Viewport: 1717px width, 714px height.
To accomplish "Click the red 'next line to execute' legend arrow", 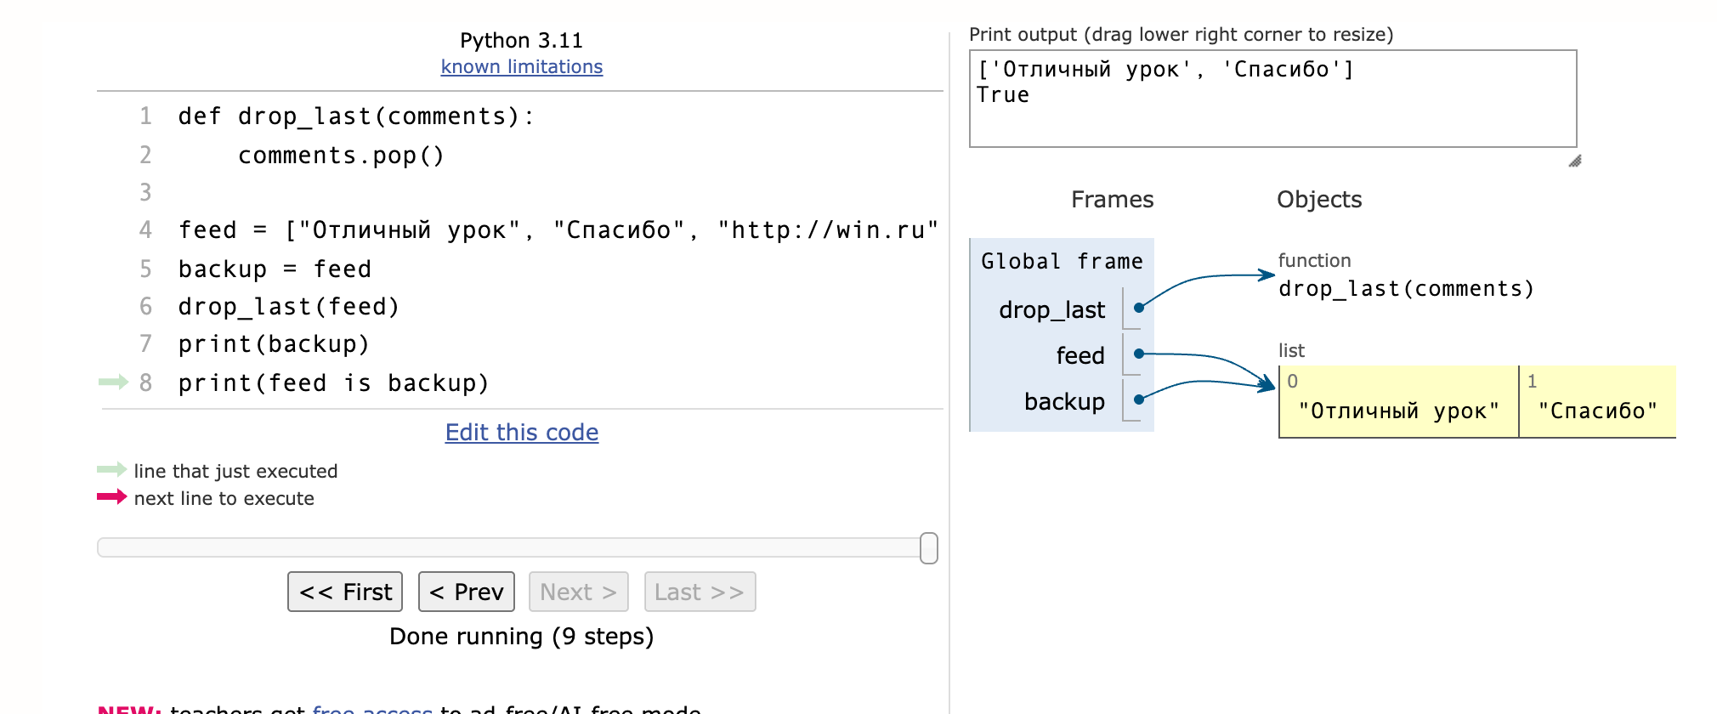I will tap(112, 496).
